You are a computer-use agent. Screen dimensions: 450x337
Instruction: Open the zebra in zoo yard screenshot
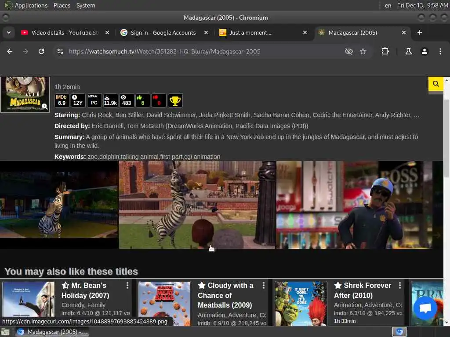(197, 204)
